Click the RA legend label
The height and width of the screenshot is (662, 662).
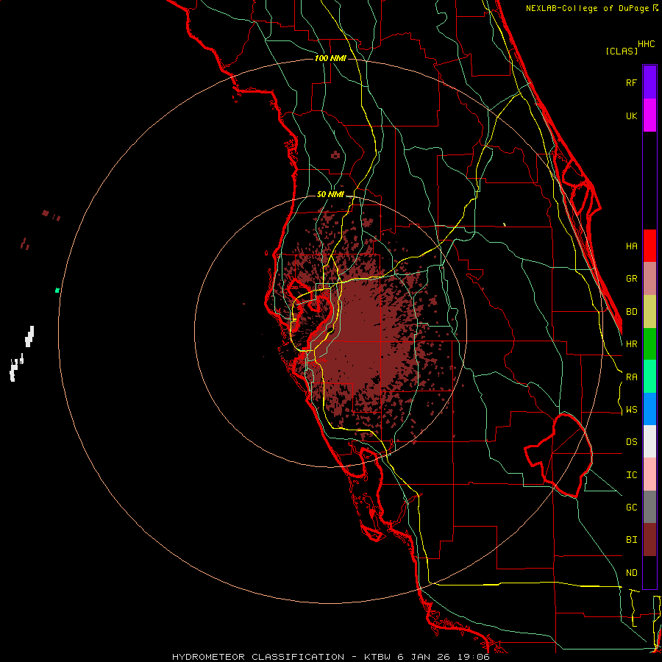631,377
